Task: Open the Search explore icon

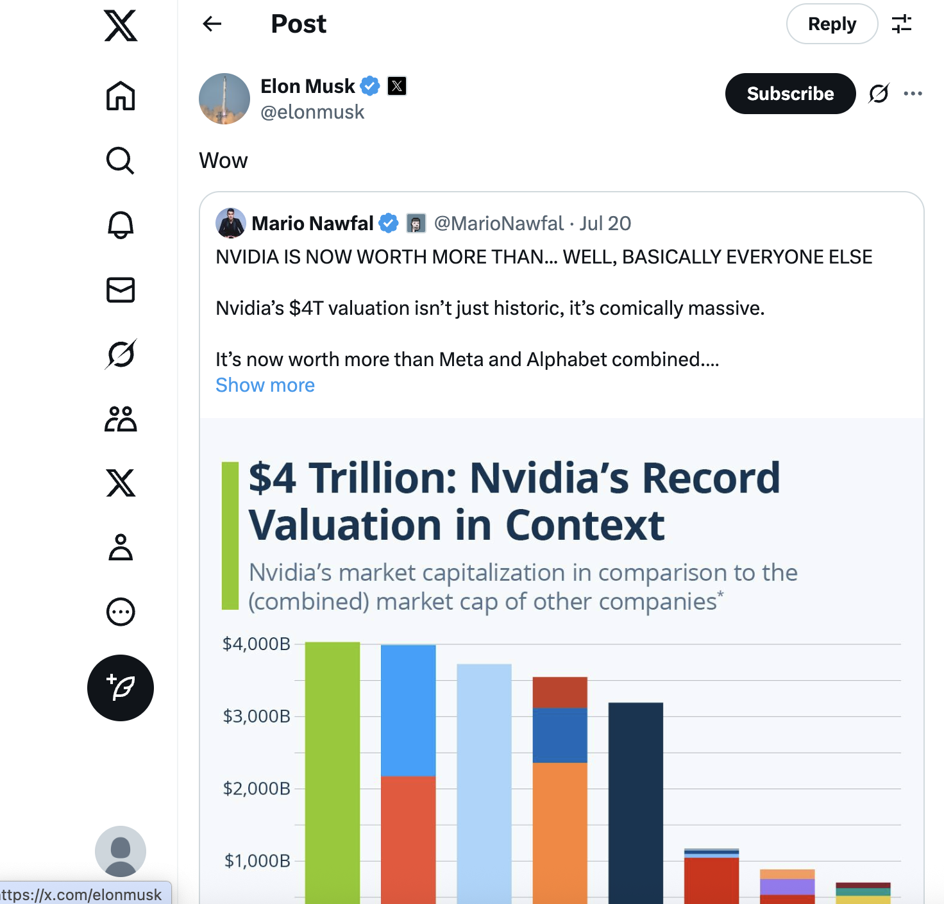Action: [121, 161]
